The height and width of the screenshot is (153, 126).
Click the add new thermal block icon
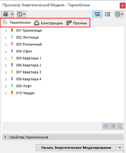coord(106,126)
